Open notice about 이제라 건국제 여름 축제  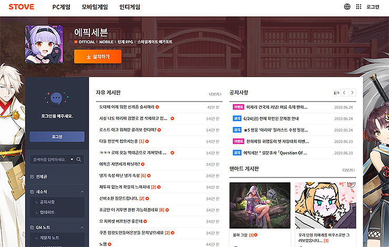[277, 107]
